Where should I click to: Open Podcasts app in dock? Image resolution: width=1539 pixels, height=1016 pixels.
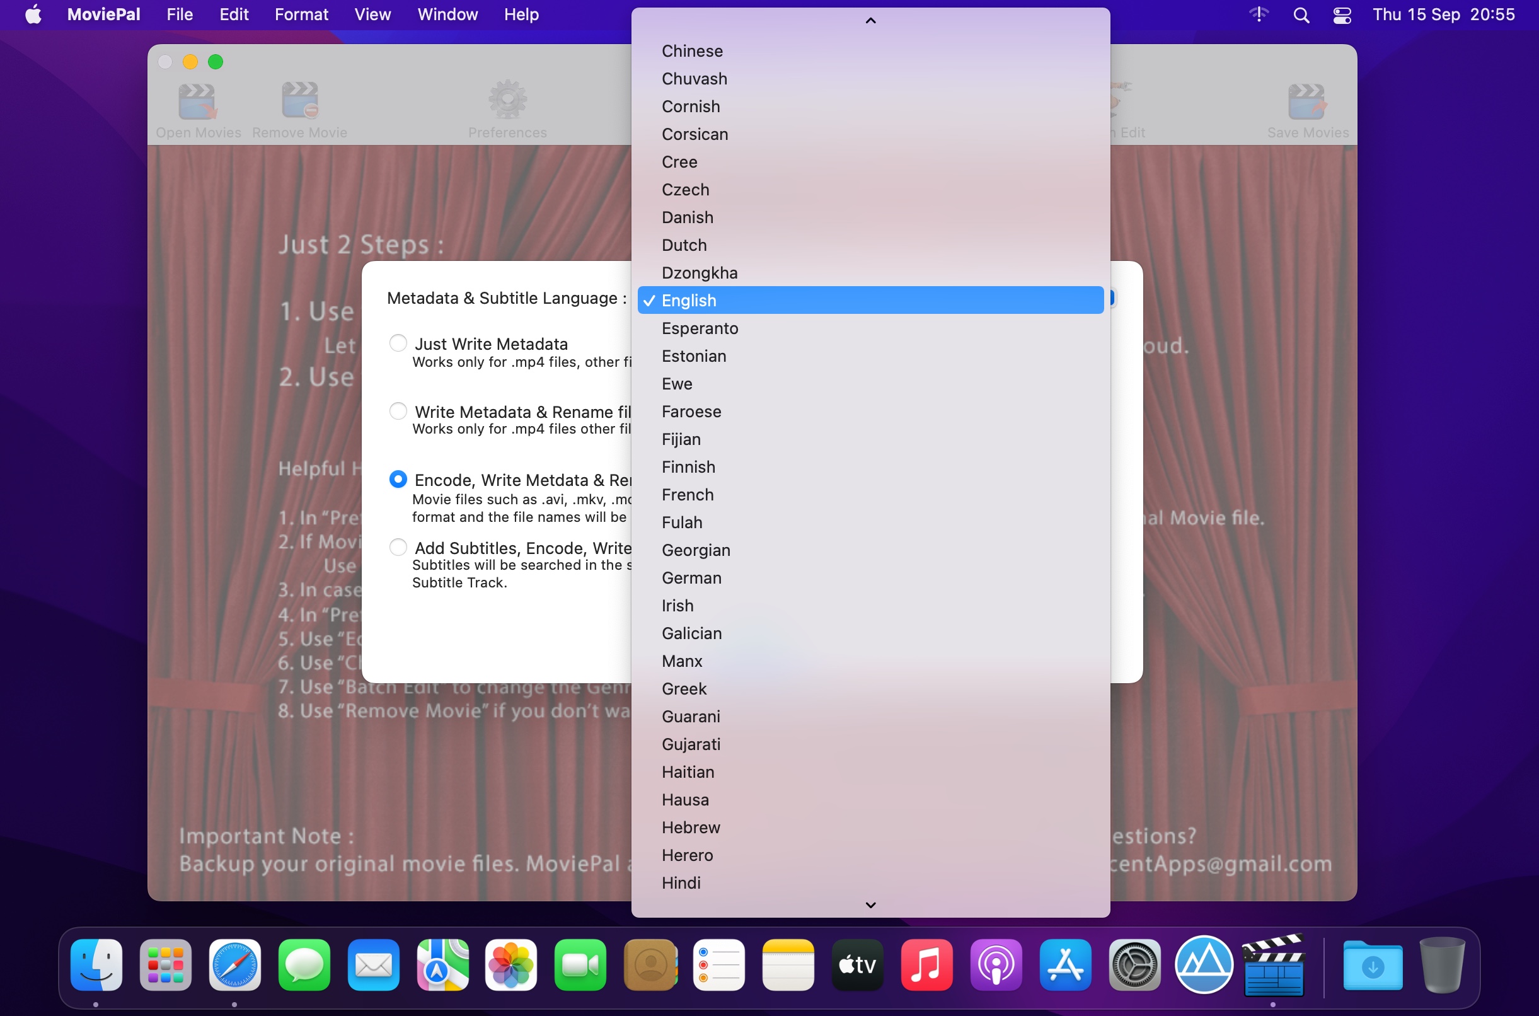(x=996, y=965)
